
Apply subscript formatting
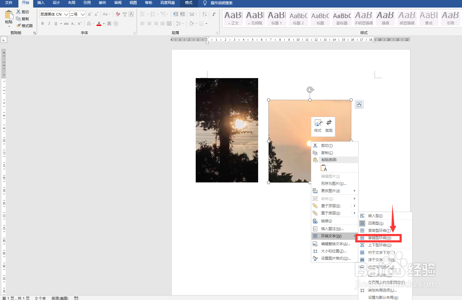(x=73, y=24)
